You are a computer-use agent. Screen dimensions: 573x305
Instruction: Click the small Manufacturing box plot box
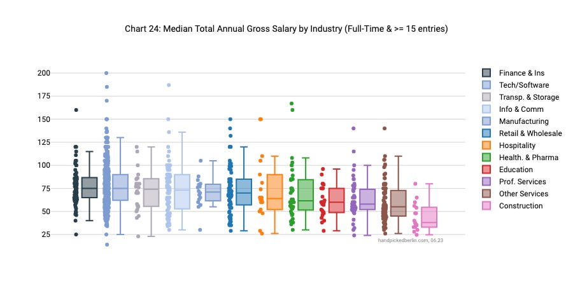coord(213,193)
